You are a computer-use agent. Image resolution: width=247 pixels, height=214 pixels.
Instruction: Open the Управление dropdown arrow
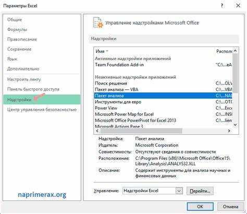179,191
